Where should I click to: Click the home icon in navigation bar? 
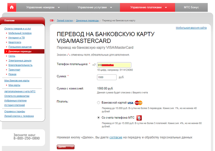pyautogui.click(x=12, y=7)
